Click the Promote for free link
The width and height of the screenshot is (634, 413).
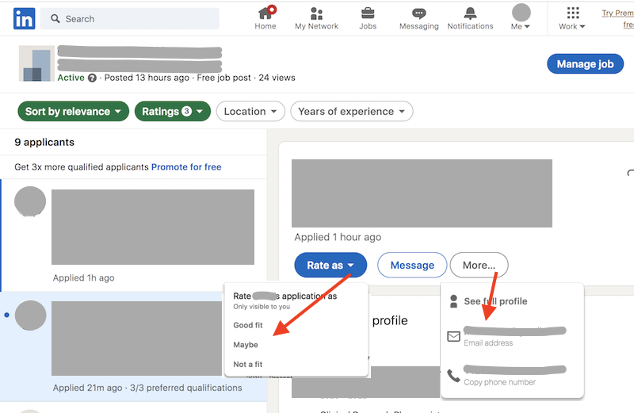(186, 167)
